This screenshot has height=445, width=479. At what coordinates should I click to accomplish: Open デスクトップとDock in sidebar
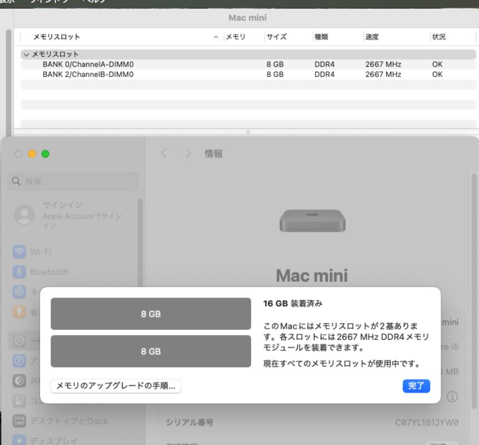click(69, 421)
